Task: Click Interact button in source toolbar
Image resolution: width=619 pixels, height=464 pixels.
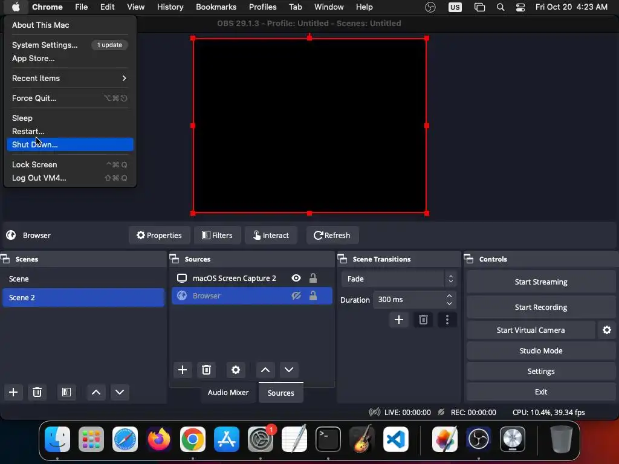Action: [271, 235]
